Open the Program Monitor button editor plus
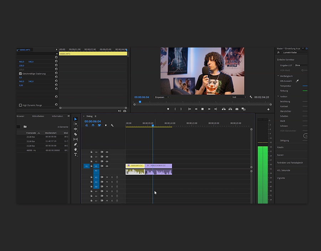Screen dimensions: 321x251 (268, 109)
